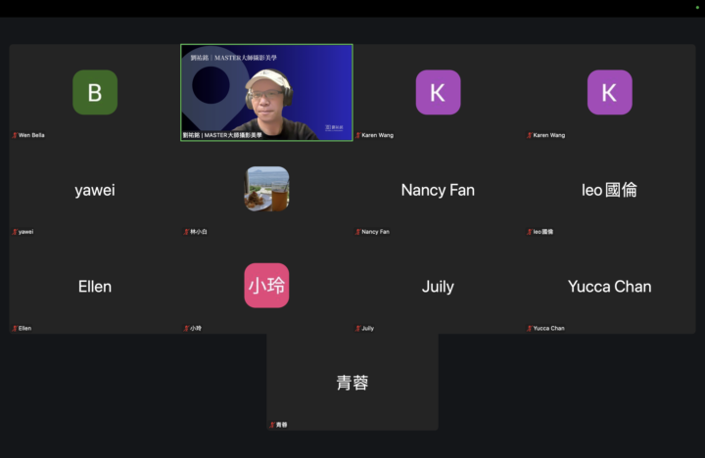Image resolution: width=705 pixels, height=458 pixels.
Task: Click the first Karen Wang purple K avatar
Action: click(x=438, y=92)
